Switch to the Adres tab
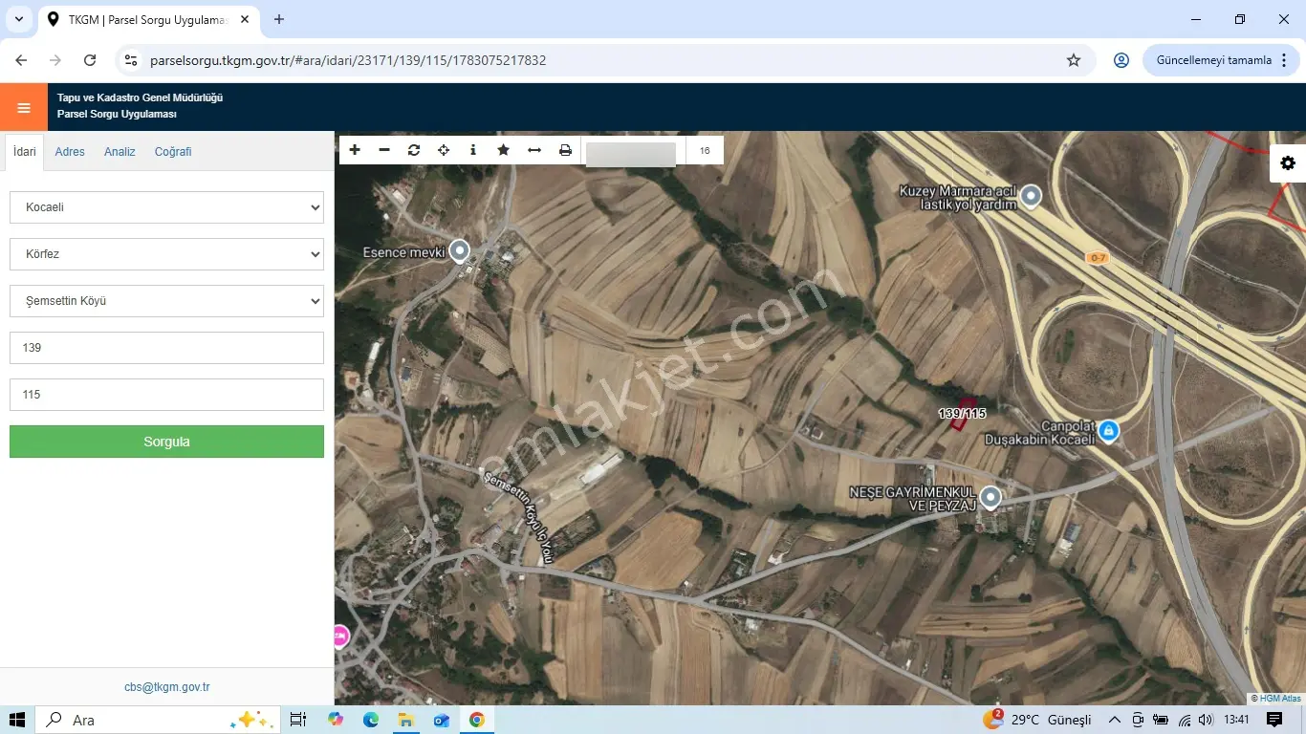 [x=70, y=152]
